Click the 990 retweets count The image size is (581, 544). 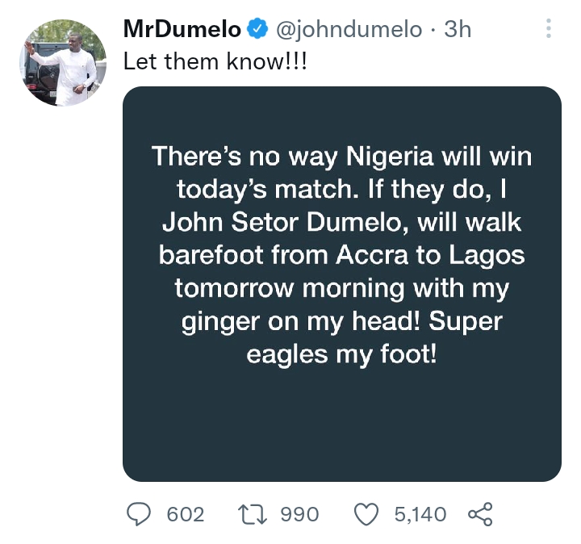pyautogui.click(x=300, y=514)
